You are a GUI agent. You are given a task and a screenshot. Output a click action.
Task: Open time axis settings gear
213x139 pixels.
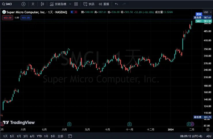click(x=208, y=129)
